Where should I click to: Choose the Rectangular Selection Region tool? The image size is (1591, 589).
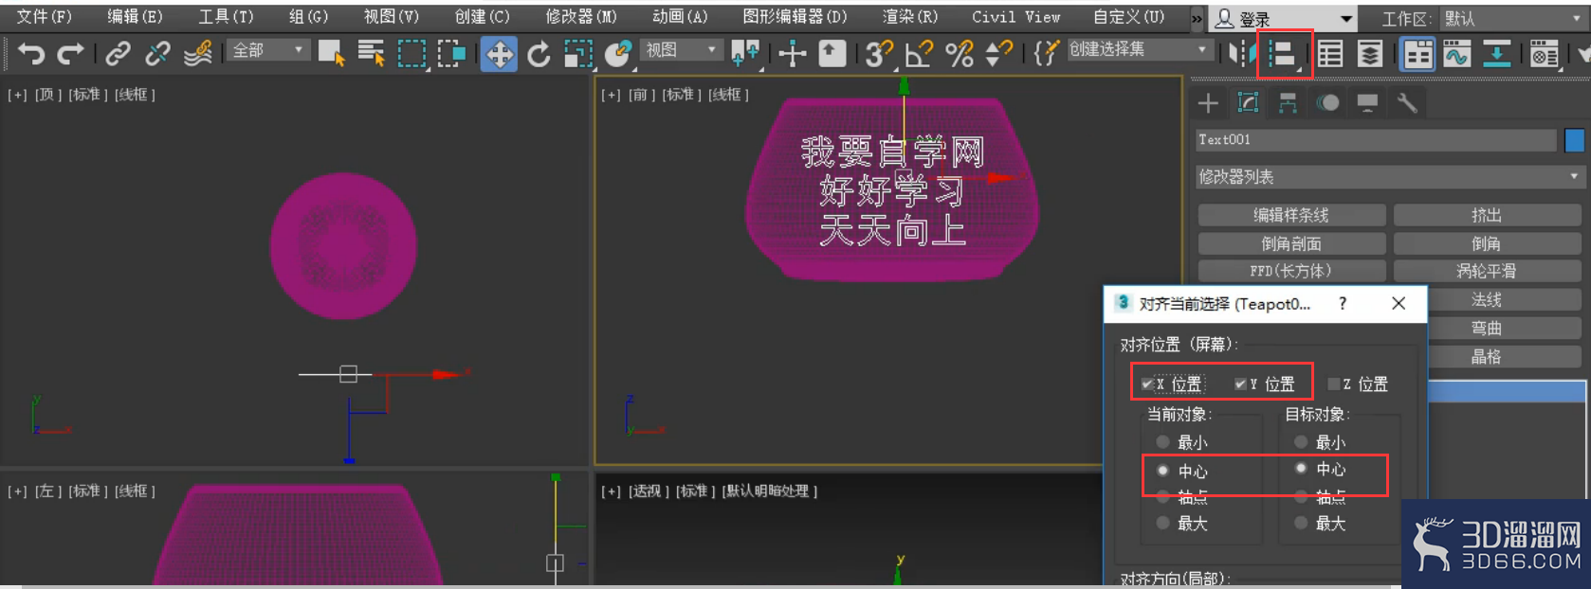[x=411, y=54]
